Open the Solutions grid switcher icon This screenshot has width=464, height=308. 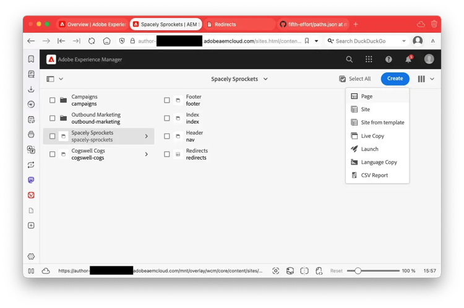(x=369, y=59)
